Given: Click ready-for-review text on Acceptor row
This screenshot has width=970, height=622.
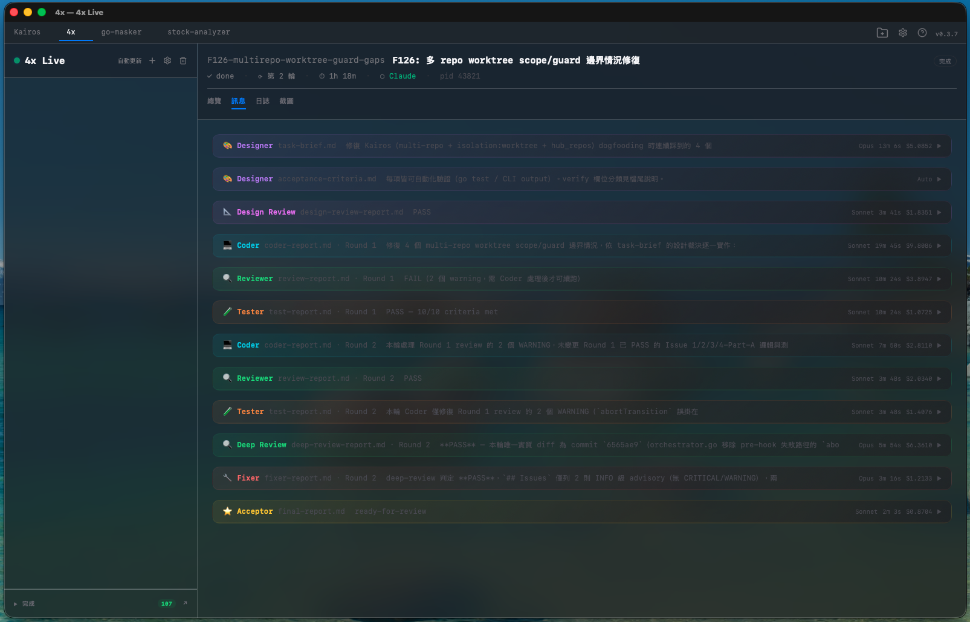Looking at the screenshot, I should coord(390,511).
